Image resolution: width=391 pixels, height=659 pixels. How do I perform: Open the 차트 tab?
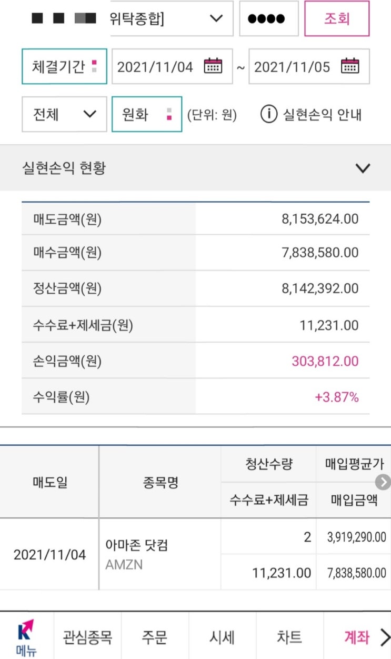click(289, 637)
